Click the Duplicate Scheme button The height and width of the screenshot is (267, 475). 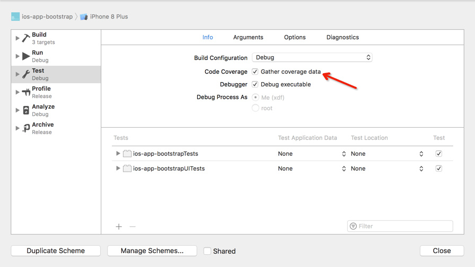coord(56,251)
